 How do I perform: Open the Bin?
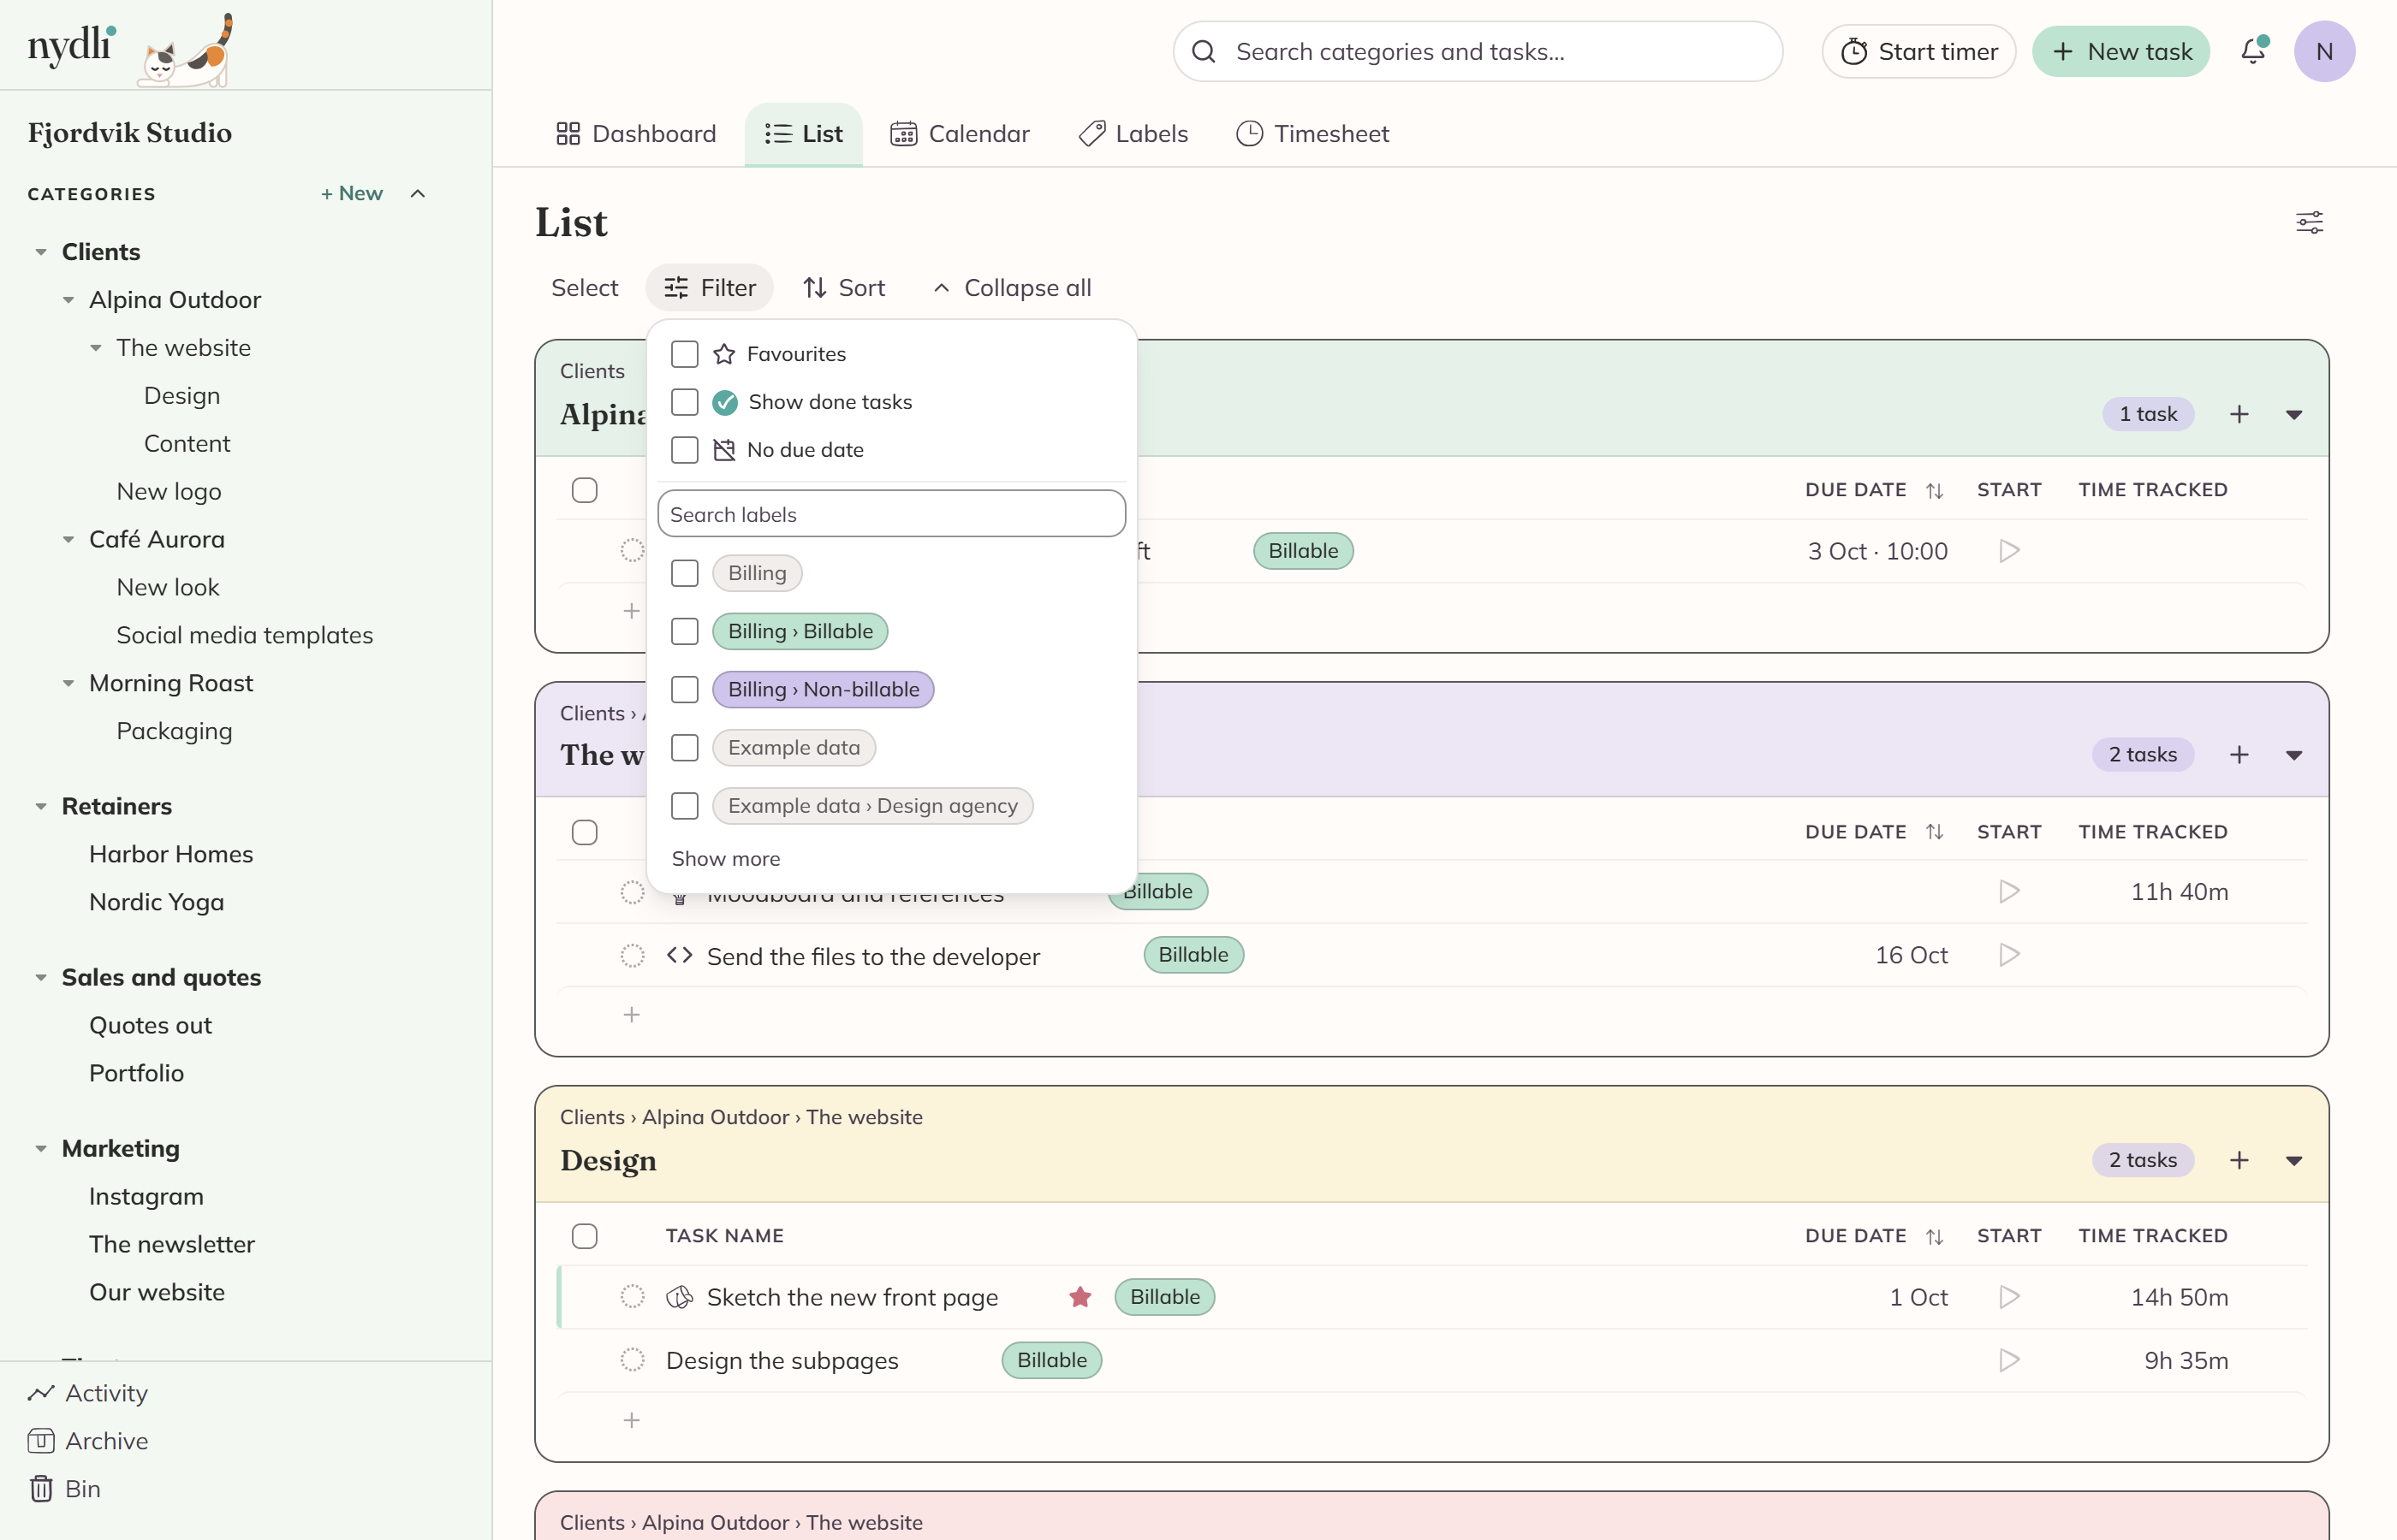(x=65, y=1489)
